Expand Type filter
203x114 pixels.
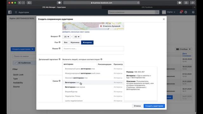[x=15, y=79]
